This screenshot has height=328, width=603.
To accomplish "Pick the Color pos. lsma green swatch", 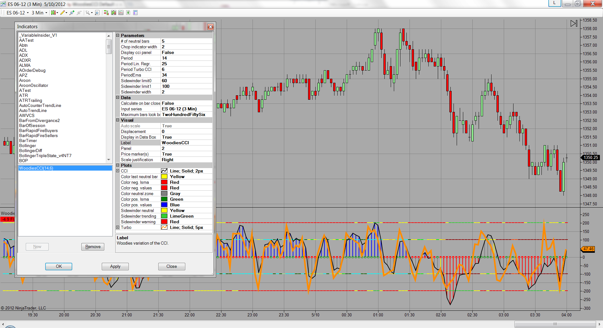I will click(164, 199).
